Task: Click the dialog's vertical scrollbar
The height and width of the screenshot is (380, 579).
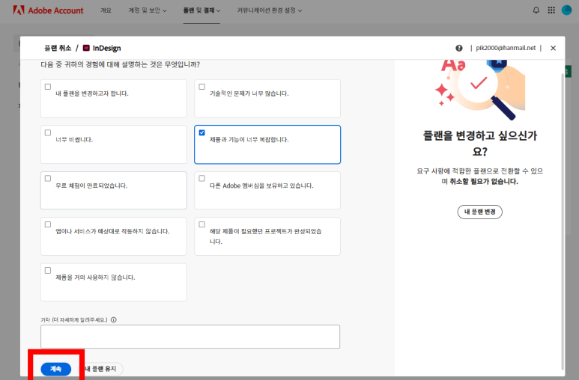Action: click(x=563, y=221)
